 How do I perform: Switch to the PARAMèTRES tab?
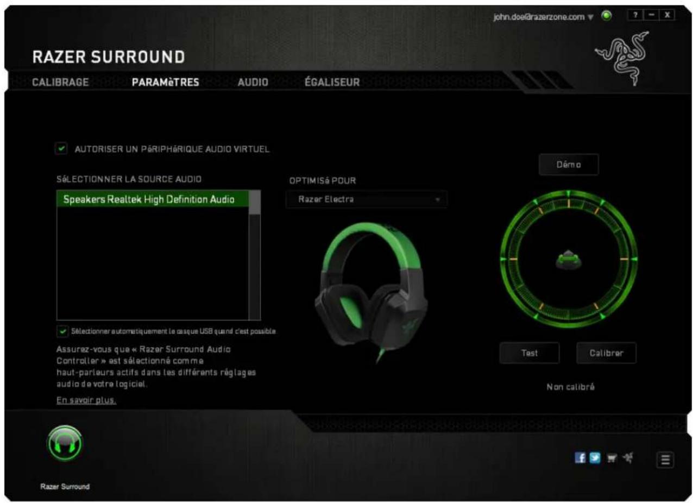[x=165, y=82]
